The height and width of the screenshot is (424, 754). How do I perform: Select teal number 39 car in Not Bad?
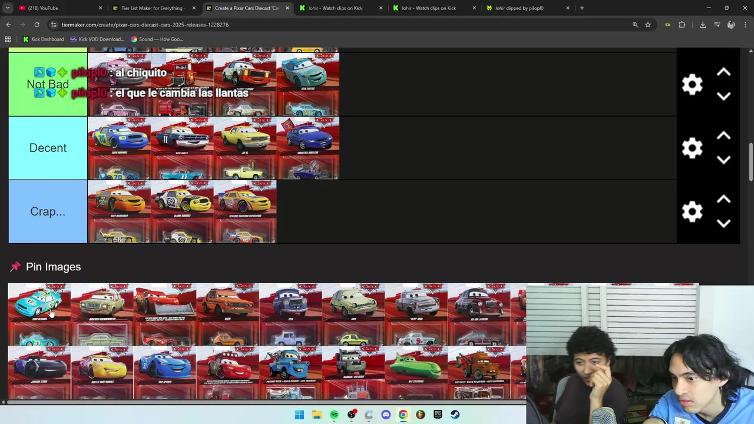coord(307,84)
